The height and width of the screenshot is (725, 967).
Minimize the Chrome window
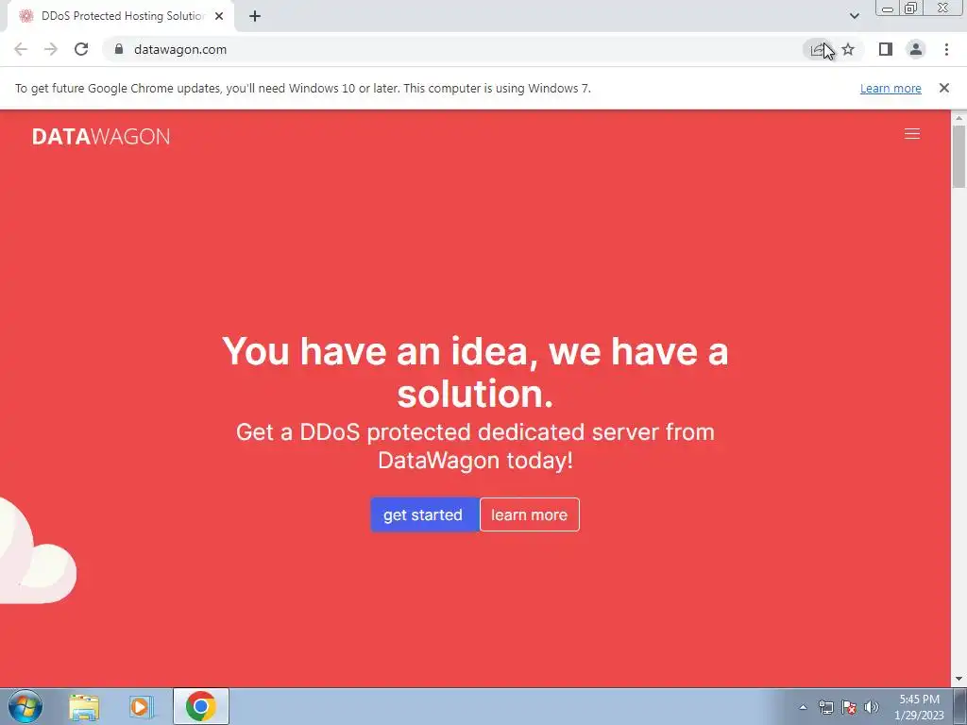point(888,8)
